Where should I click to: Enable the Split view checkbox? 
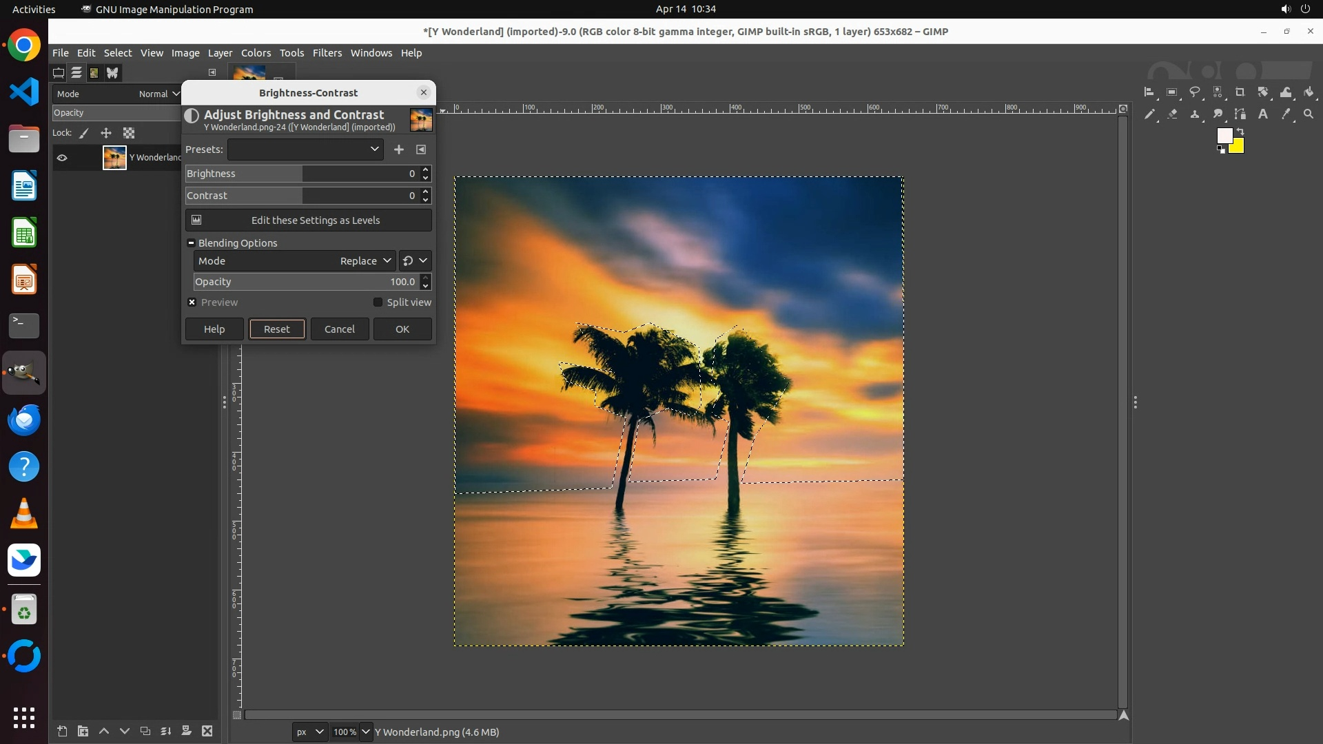pyautogui.click(x=378, y=302)
